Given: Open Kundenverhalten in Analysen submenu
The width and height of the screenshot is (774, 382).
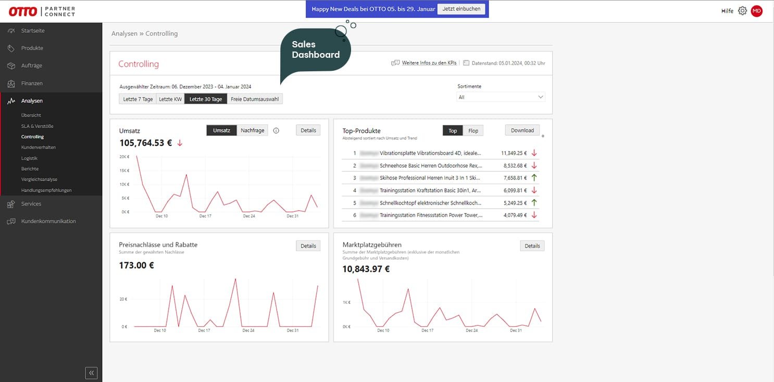Looking at the screenshot, I should [x=39, y=147].
